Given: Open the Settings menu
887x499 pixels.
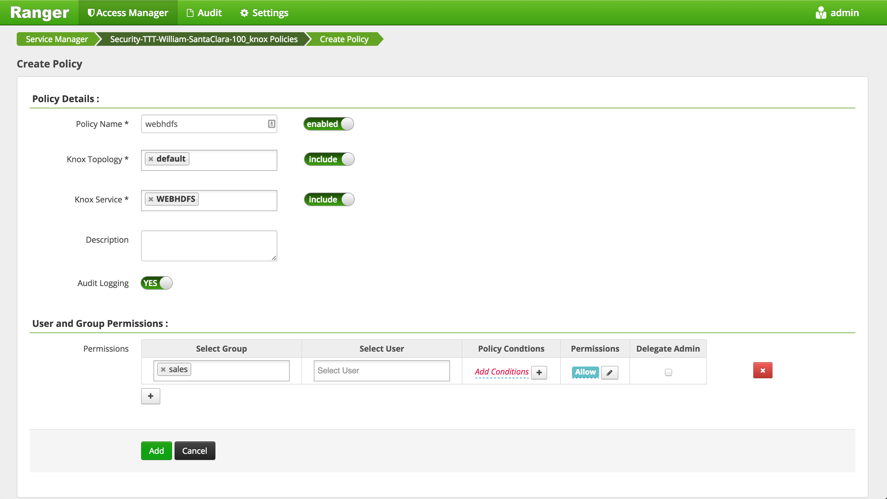Looking at the screenshot, I should 264,13.
